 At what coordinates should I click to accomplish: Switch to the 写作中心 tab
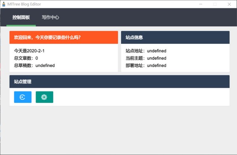[x=50, y=17]
